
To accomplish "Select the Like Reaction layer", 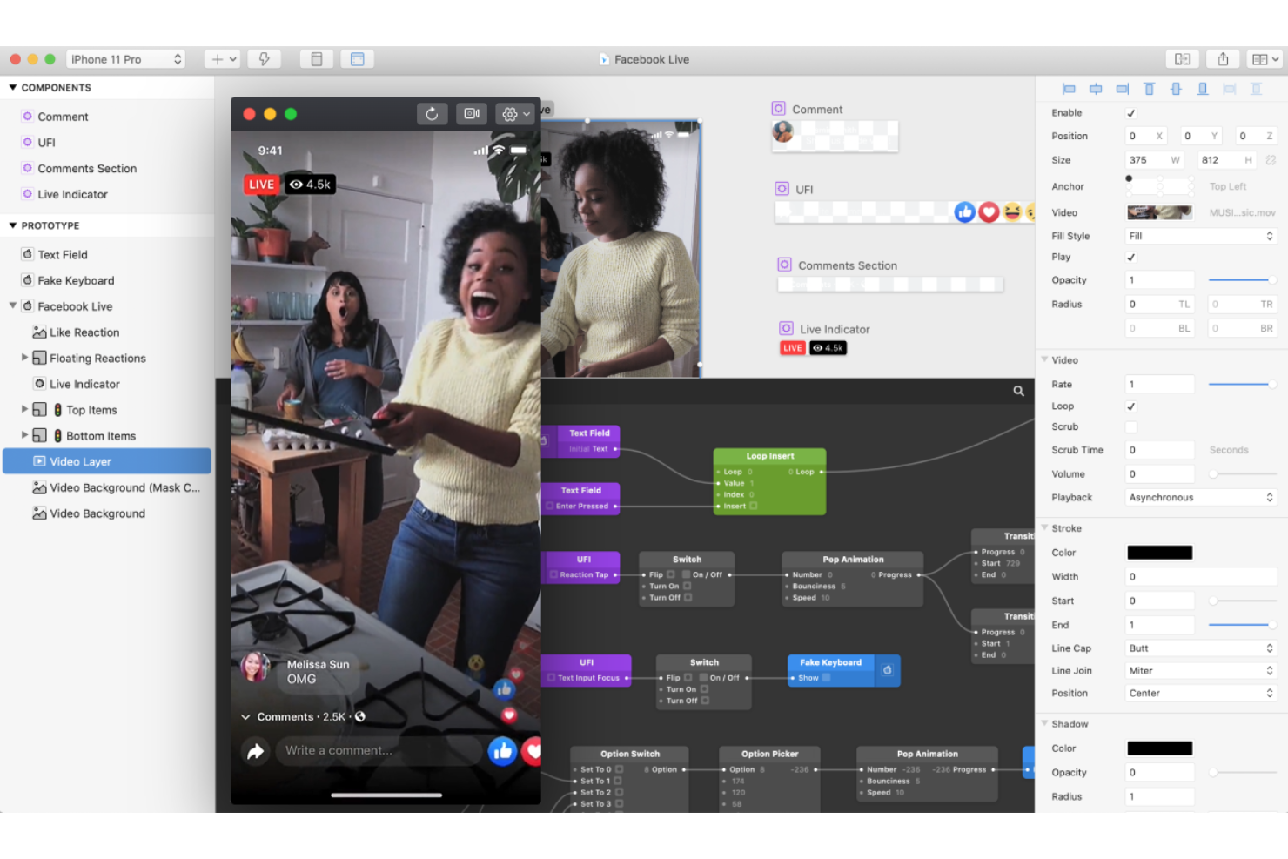I will pyautogui.click(x=106, y=332).
